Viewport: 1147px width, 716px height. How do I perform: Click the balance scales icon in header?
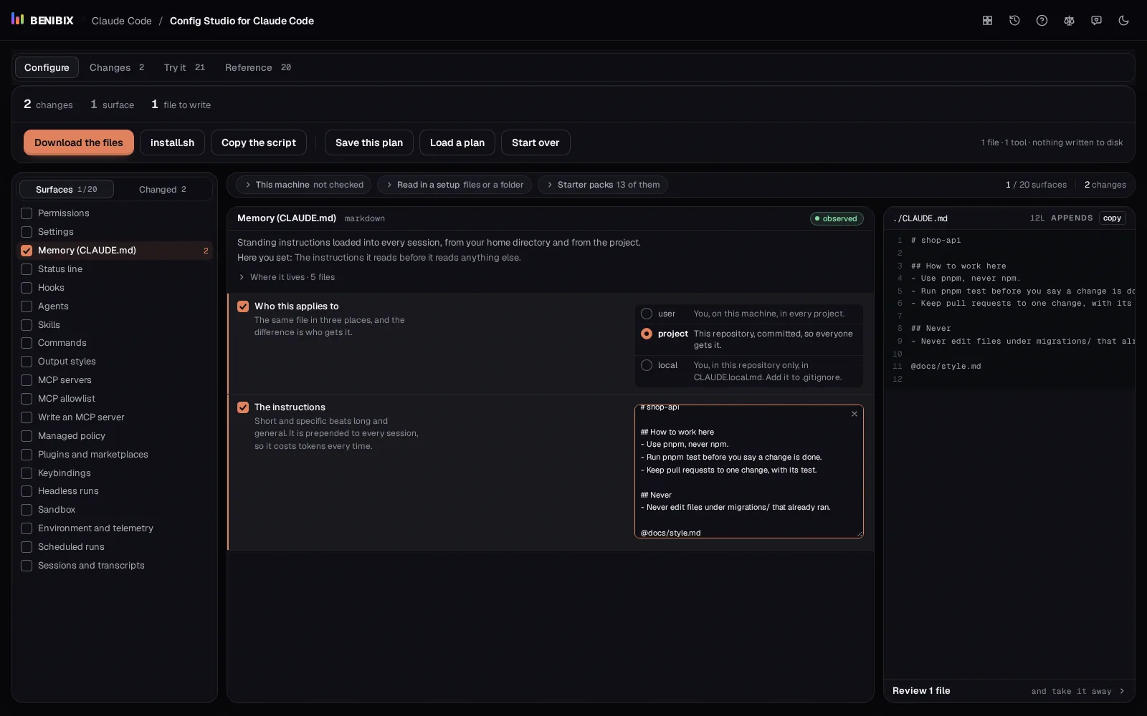1069,21
